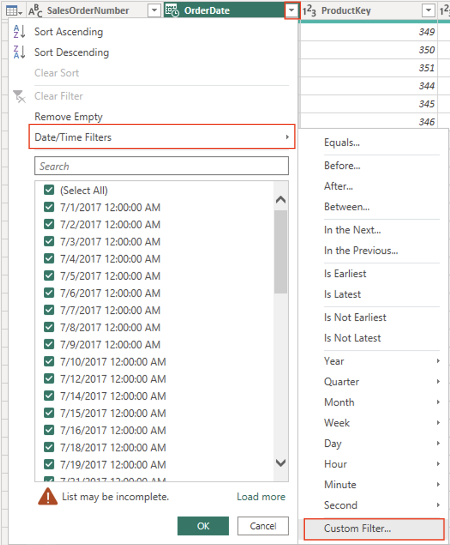Open the OrderDate column filter dropdown
Screen dimensions: 450x545
click(291, 10)
